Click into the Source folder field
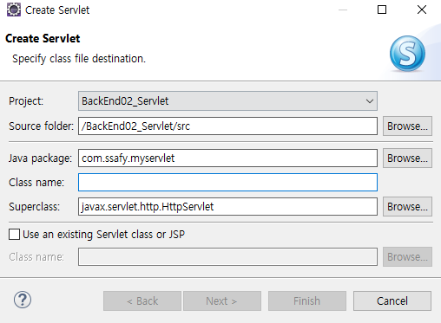441x323 pixels. pos(227,126)
